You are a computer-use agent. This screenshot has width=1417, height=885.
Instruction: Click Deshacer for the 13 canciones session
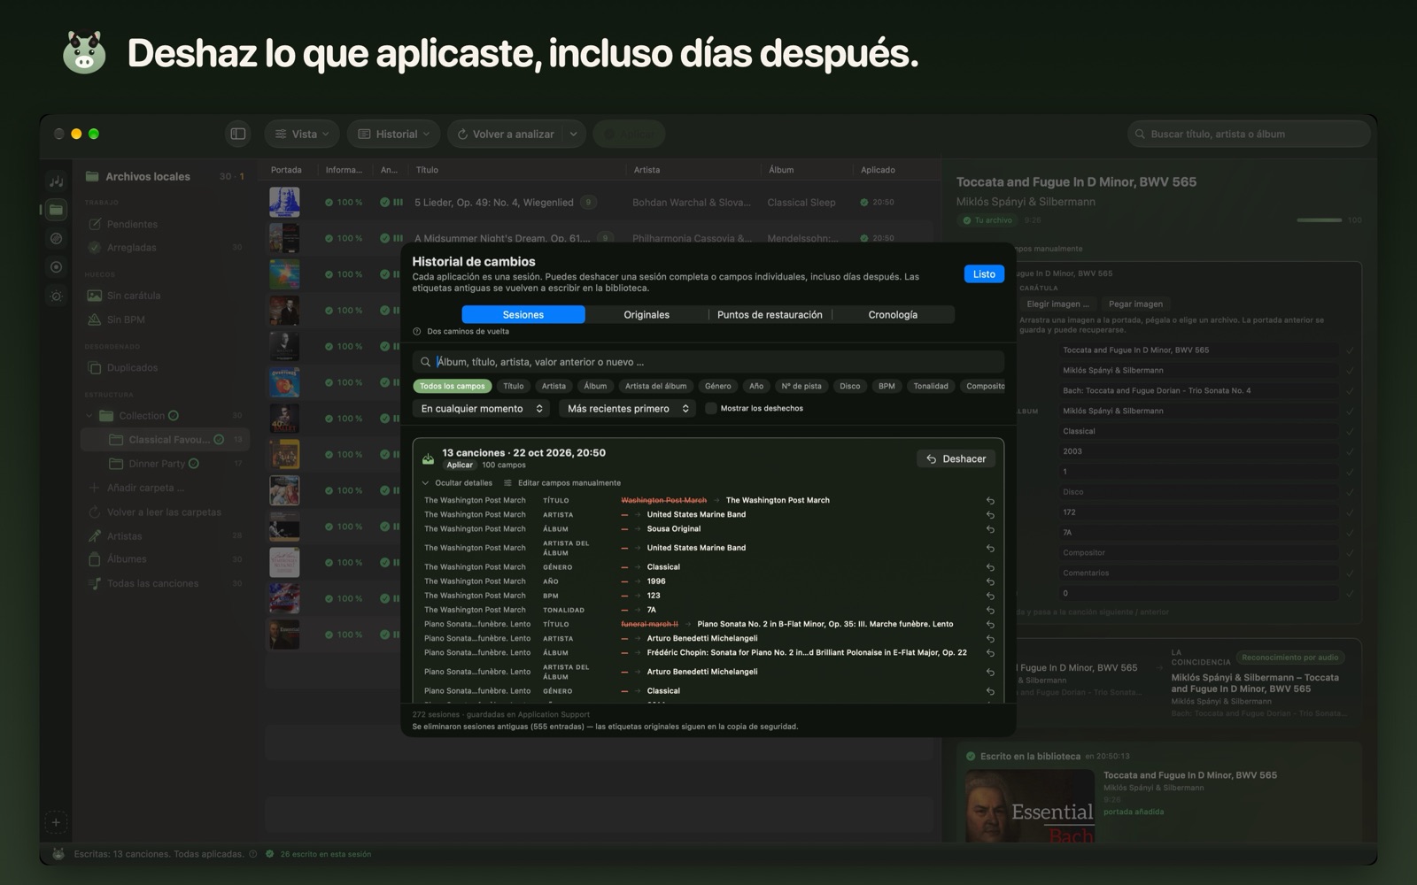(956, 459)
